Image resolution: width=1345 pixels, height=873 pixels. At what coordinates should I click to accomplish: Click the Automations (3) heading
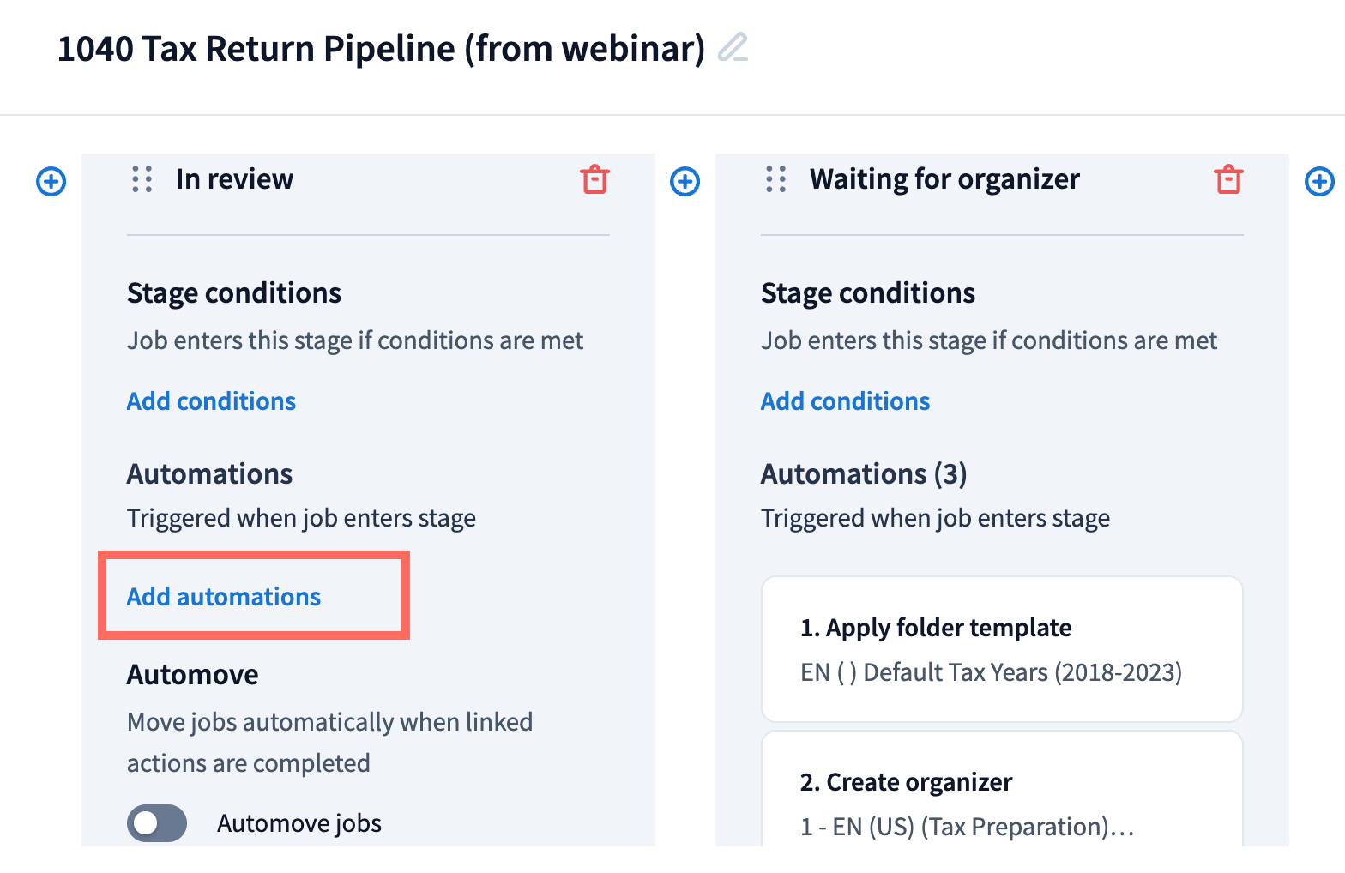pos(864,474)
